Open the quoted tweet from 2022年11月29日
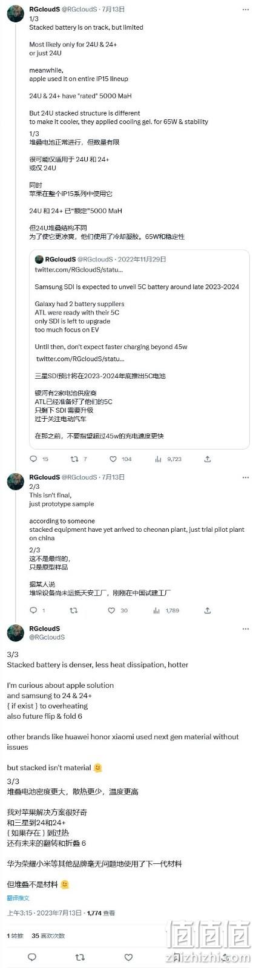 (x=139, y=348)
